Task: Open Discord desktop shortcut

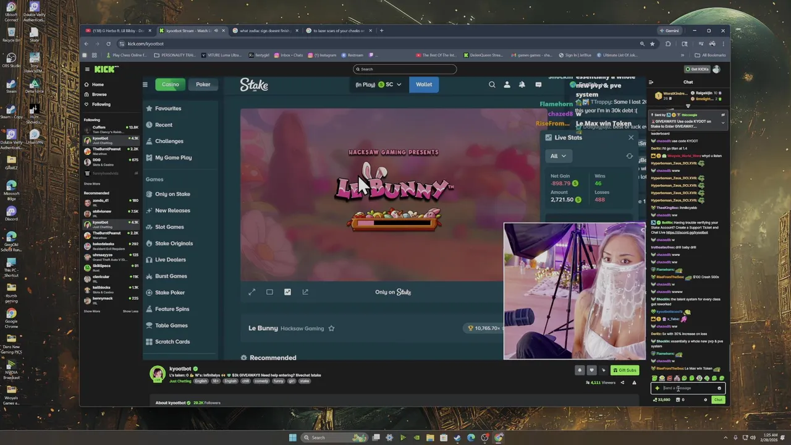Action: [11, 214]
